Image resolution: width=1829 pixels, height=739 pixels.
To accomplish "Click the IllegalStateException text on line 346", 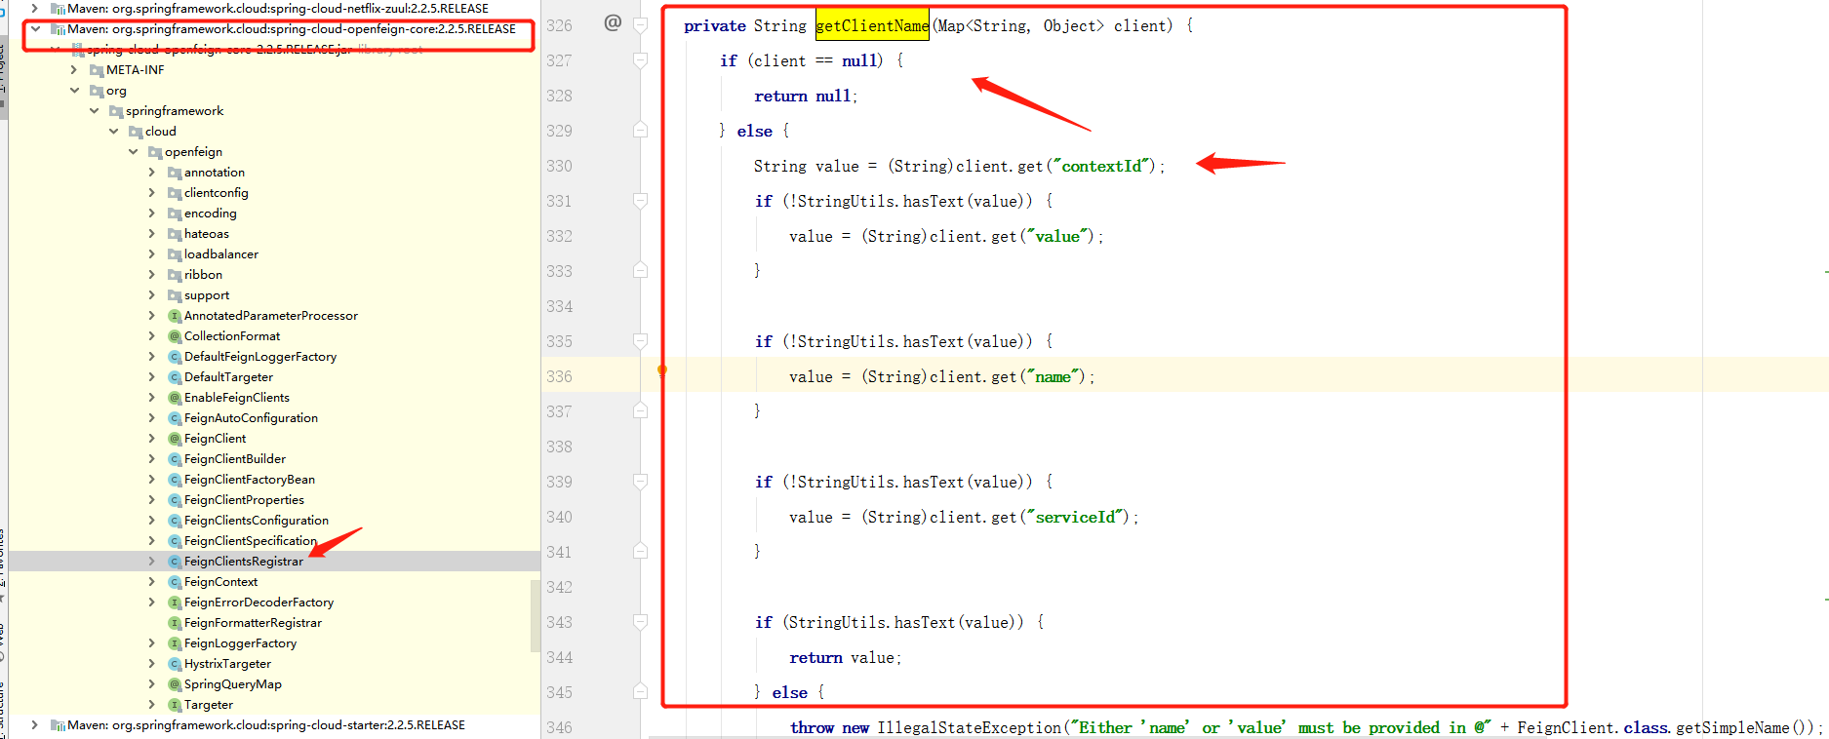I will point(969,728).
